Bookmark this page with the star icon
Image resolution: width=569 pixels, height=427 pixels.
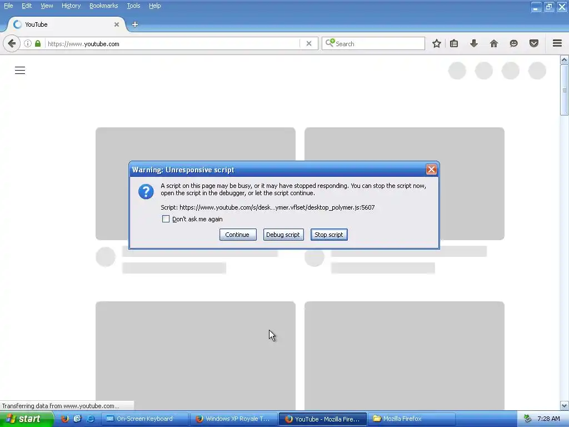pos(437,43)
